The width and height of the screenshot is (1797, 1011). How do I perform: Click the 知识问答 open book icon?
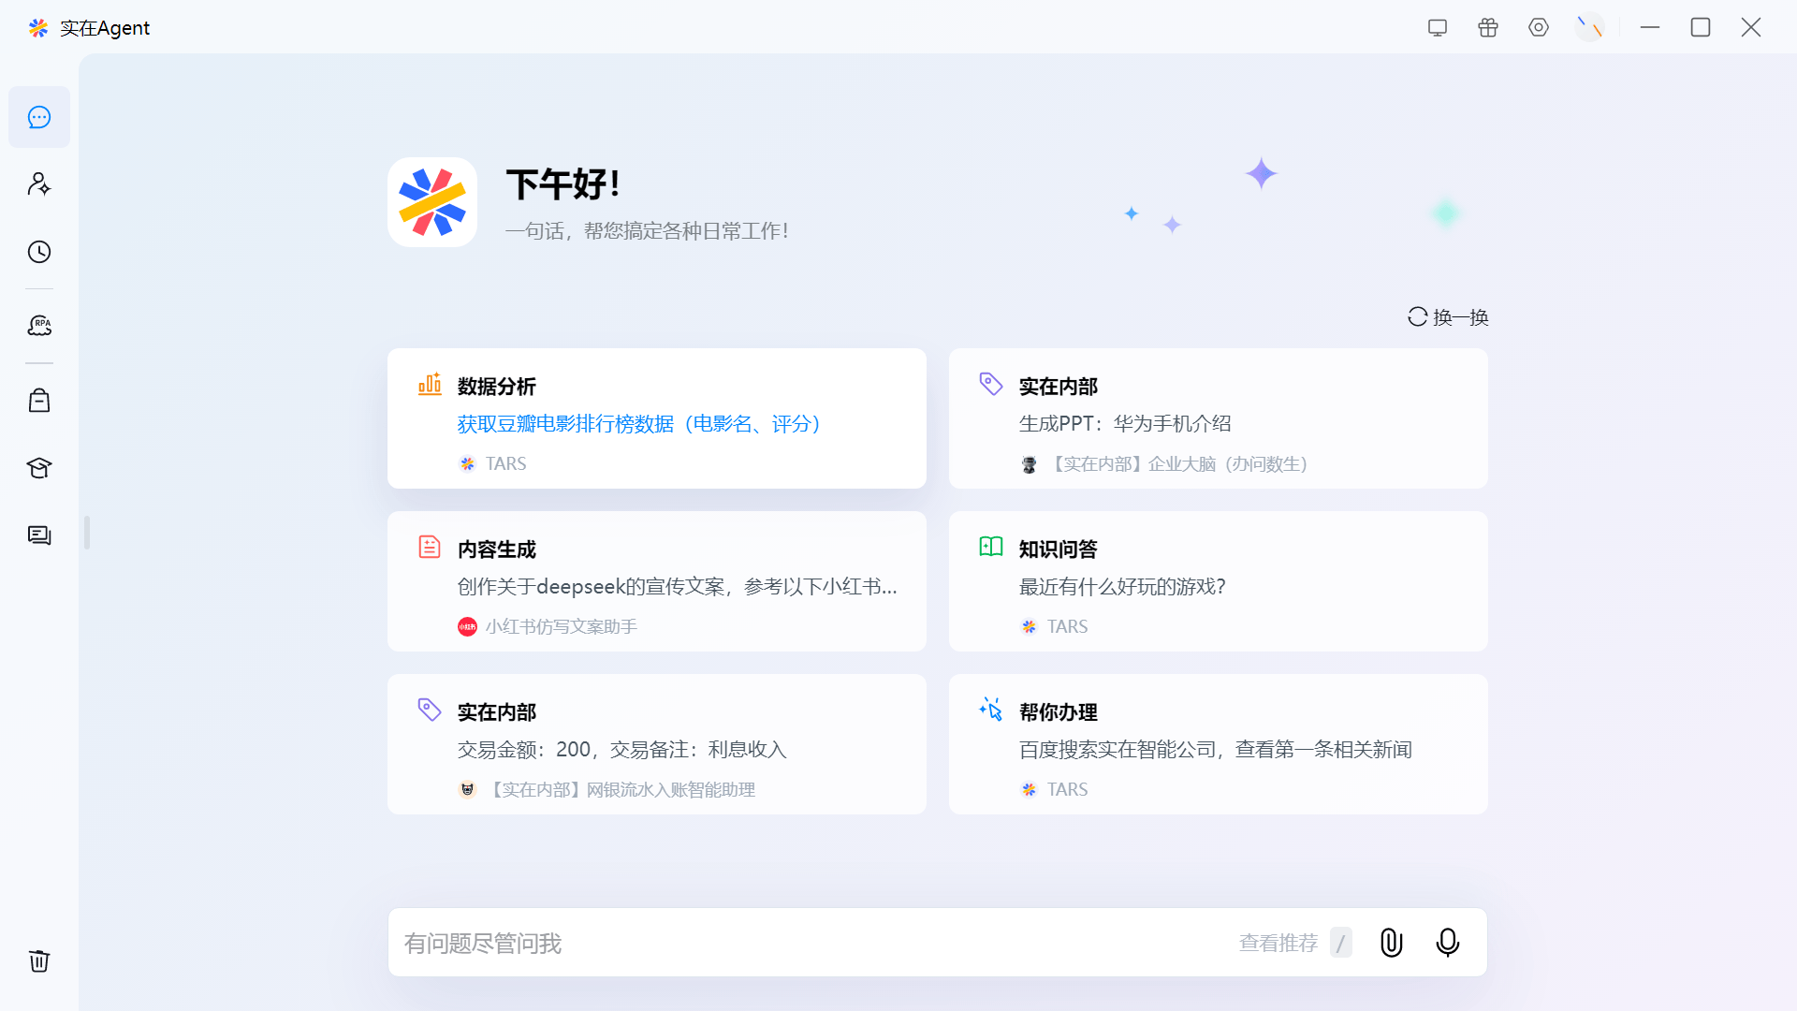[x=991, y=547]
